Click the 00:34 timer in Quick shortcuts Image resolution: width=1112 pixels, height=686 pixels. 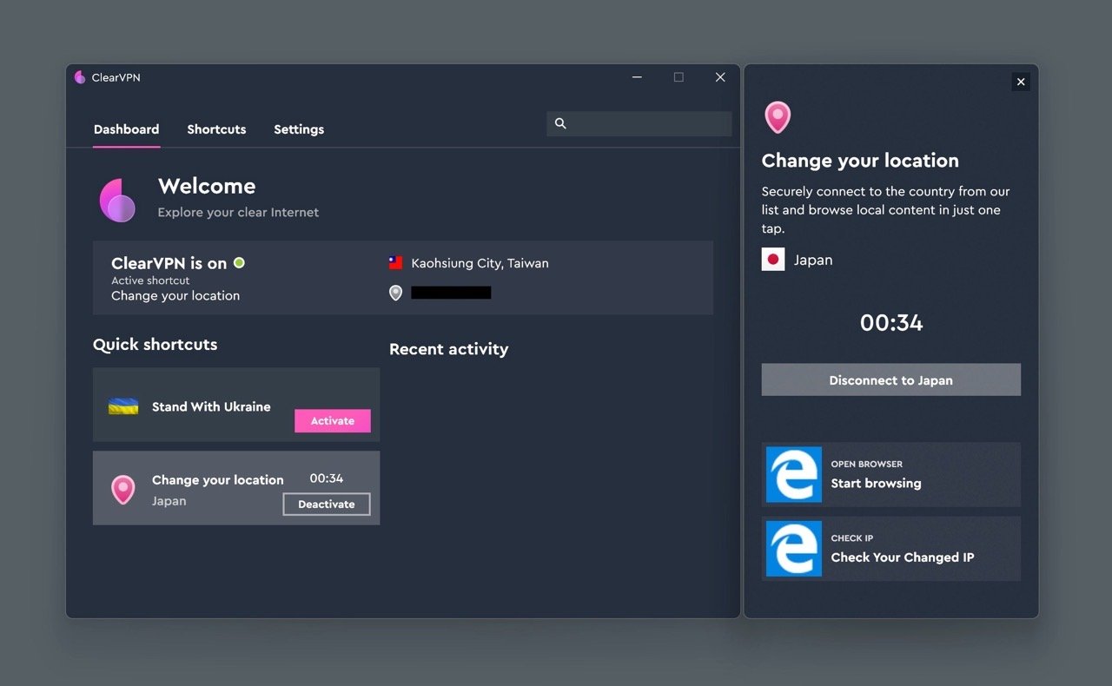tap(327, 478)
